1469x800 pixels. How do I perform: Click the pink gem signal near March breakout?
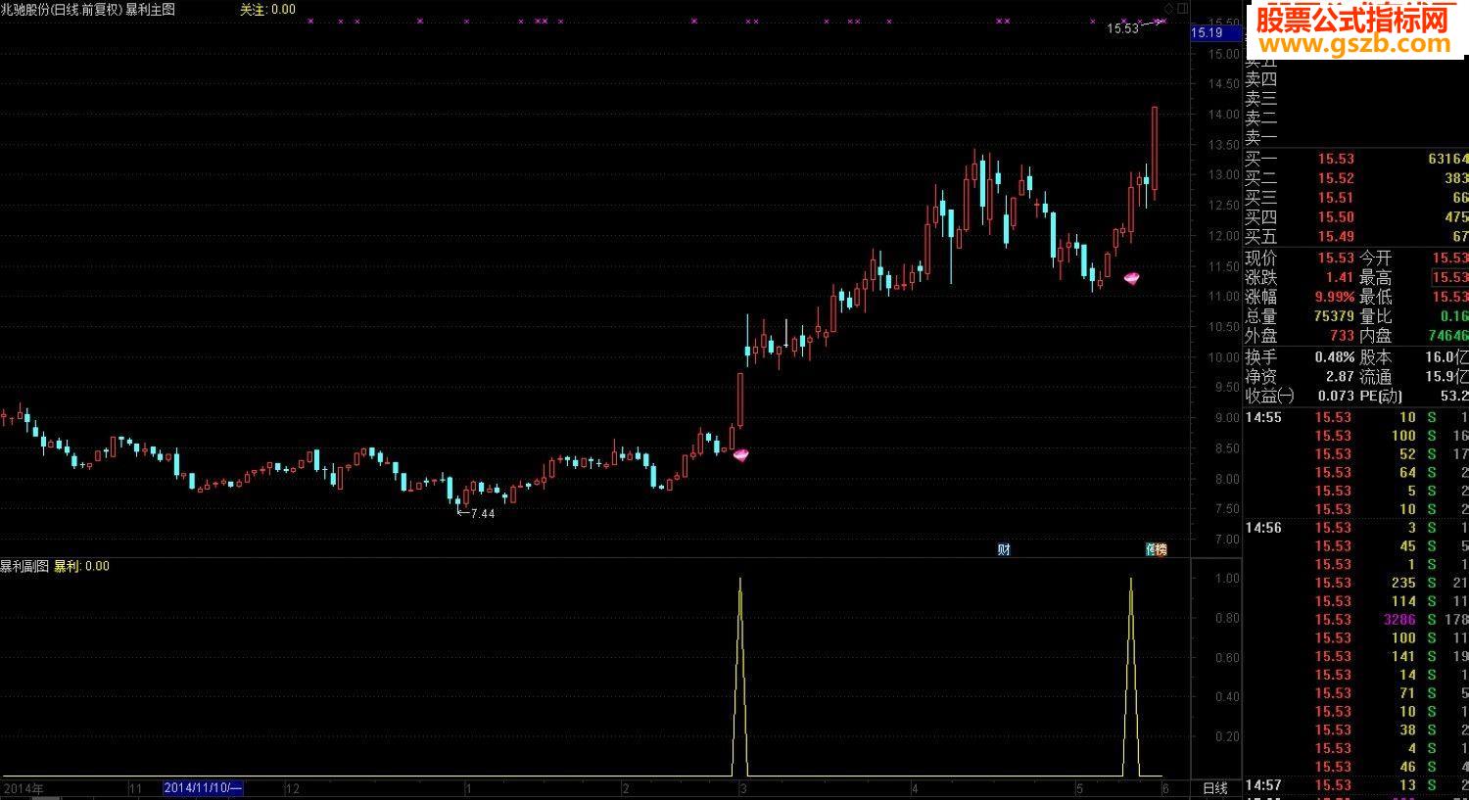click(x=740, y=455)
